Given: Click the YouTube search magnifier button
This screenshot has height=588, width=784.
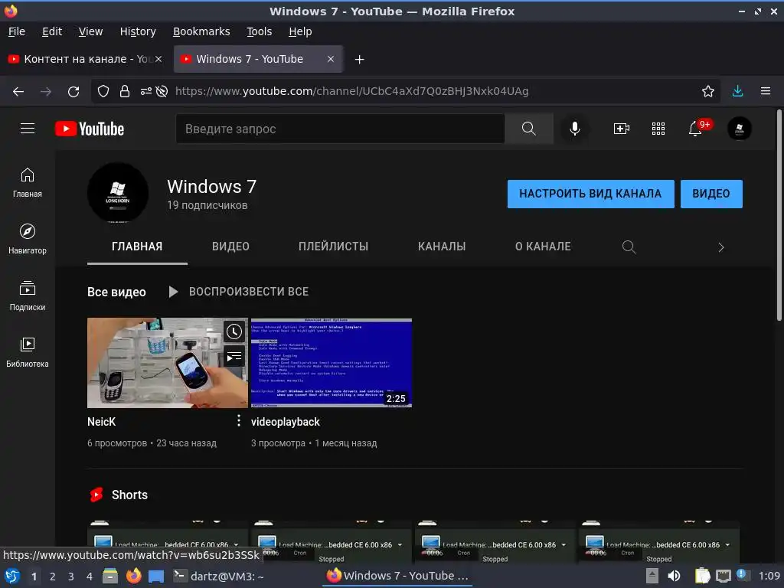Looking at the screenshot, I should coord(529,129).
